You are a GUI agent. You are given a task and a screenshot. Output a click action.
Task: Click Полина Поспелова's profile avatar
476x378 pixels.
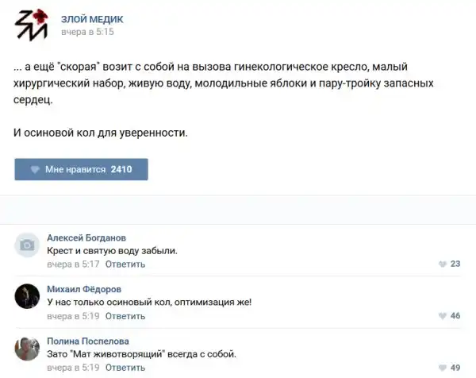point(28,349)
